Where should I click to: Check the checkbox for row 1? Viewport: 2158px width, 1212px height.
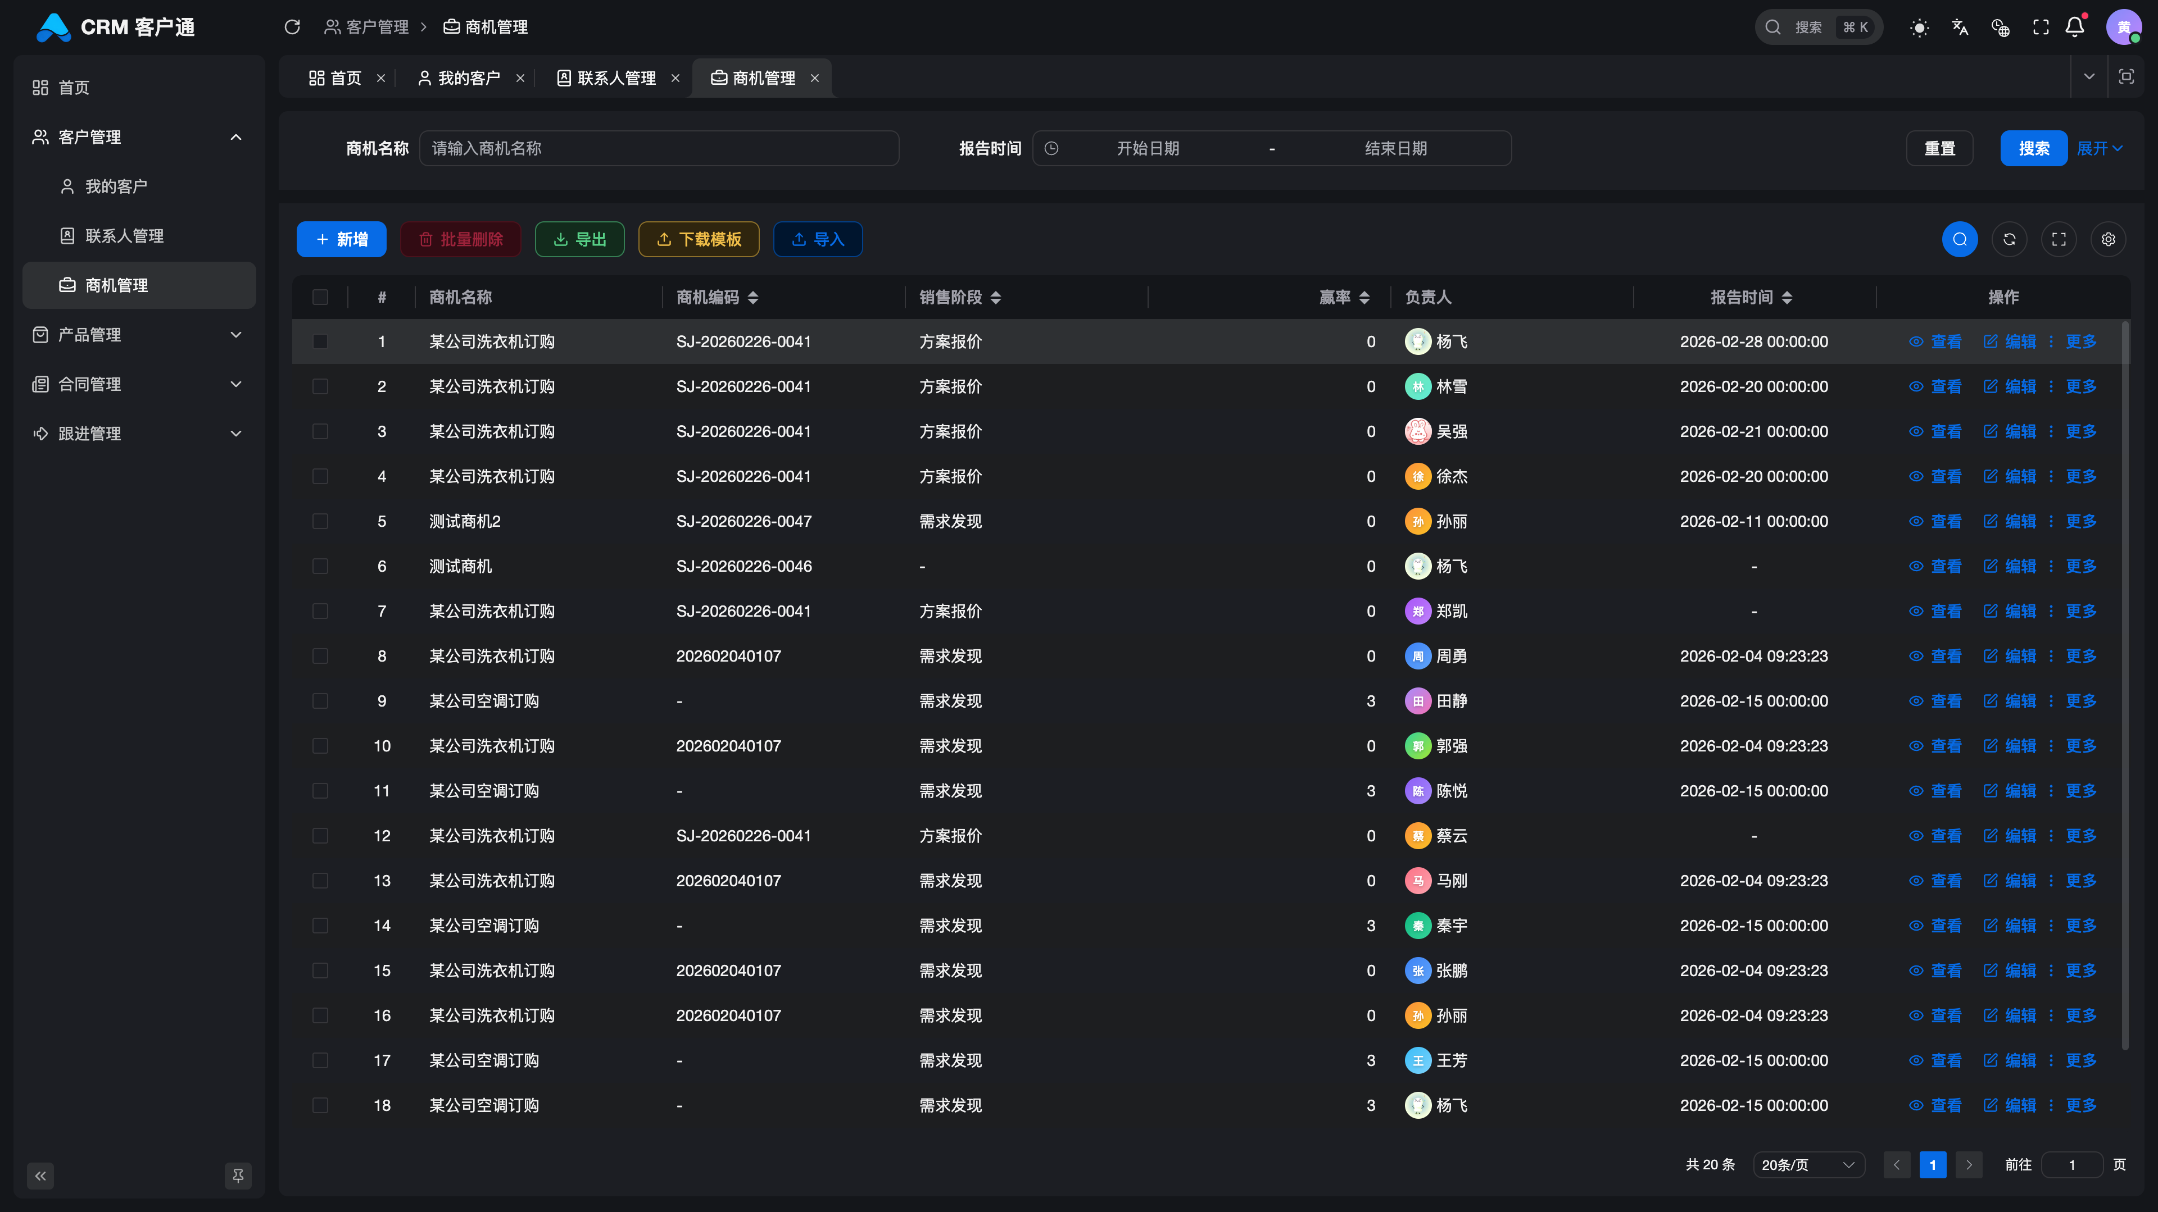(321, 341)
